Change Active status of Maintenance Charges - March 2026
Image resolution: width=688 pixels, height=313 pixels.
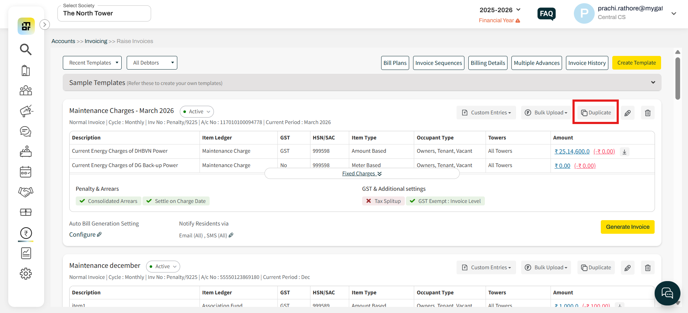197,112
